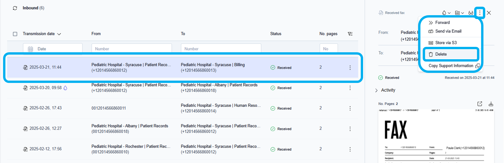
Task: Click the fax preview thumbnail
Action: click(x=436, y=136)
